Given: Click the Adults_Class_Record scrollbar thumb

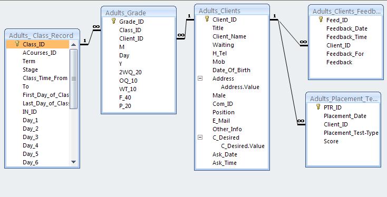Looking at the screenshot, I should click(73, 78).
